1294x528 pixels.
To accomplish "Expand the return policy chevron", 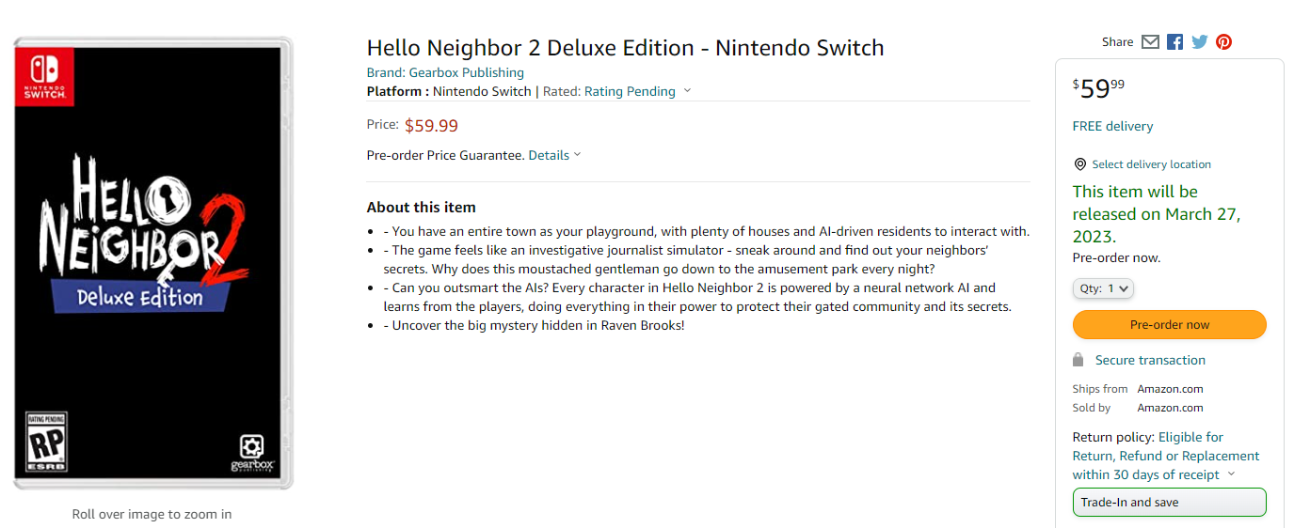I will pos(1231,474).
